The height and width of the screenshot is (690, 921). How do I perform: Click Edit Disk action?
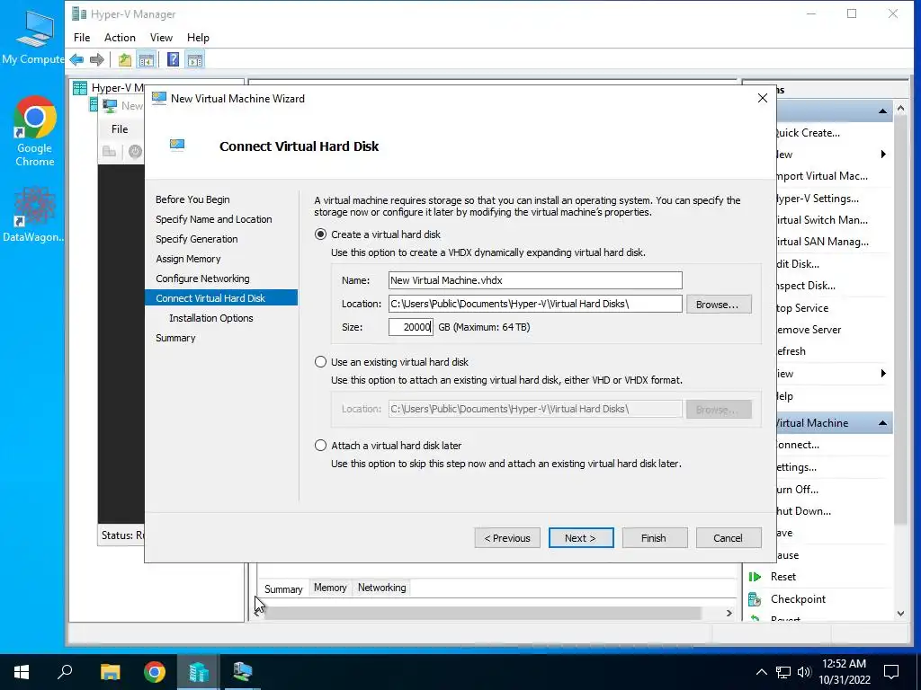point(798,264)
